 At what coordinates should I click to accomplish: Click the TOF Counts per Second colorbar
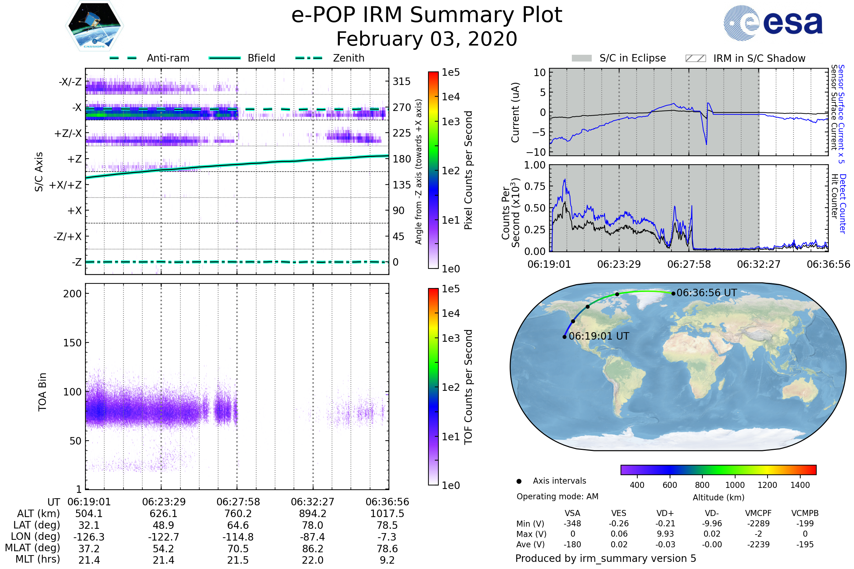[x=433, y=387]
